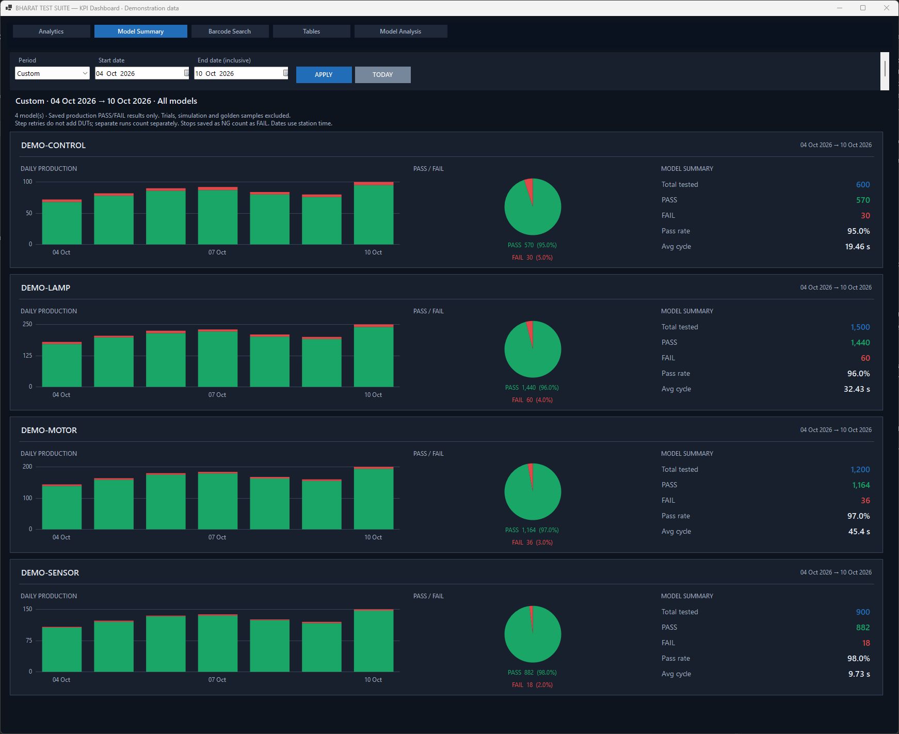Click the summary heading 'Custom · 04 Oct 2026 → 10 Oct 2026'
This screenshot has width=899, height=734.
83,101
